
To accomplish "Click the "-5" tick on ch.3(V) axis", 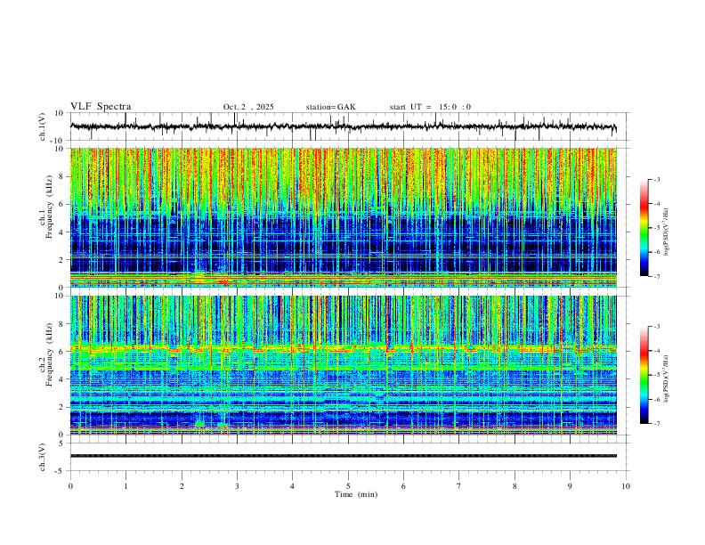I will click(x=61, y=471).
